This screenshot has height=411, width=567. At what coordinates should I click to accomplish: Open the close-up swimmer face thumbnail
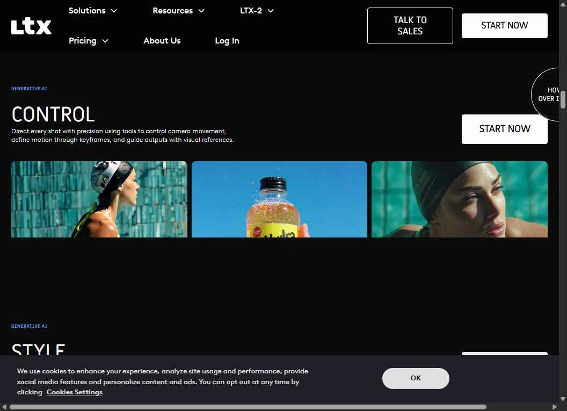tap(459, 199)
